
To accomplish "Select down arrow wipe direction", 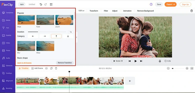I will 68,36.
